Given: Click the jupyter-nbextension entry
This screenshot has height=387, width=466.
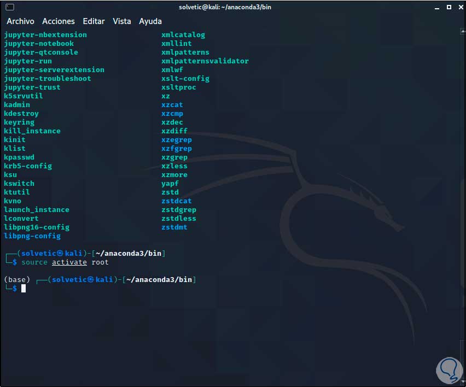Looking at the screenshot, I should click(45, 35).
